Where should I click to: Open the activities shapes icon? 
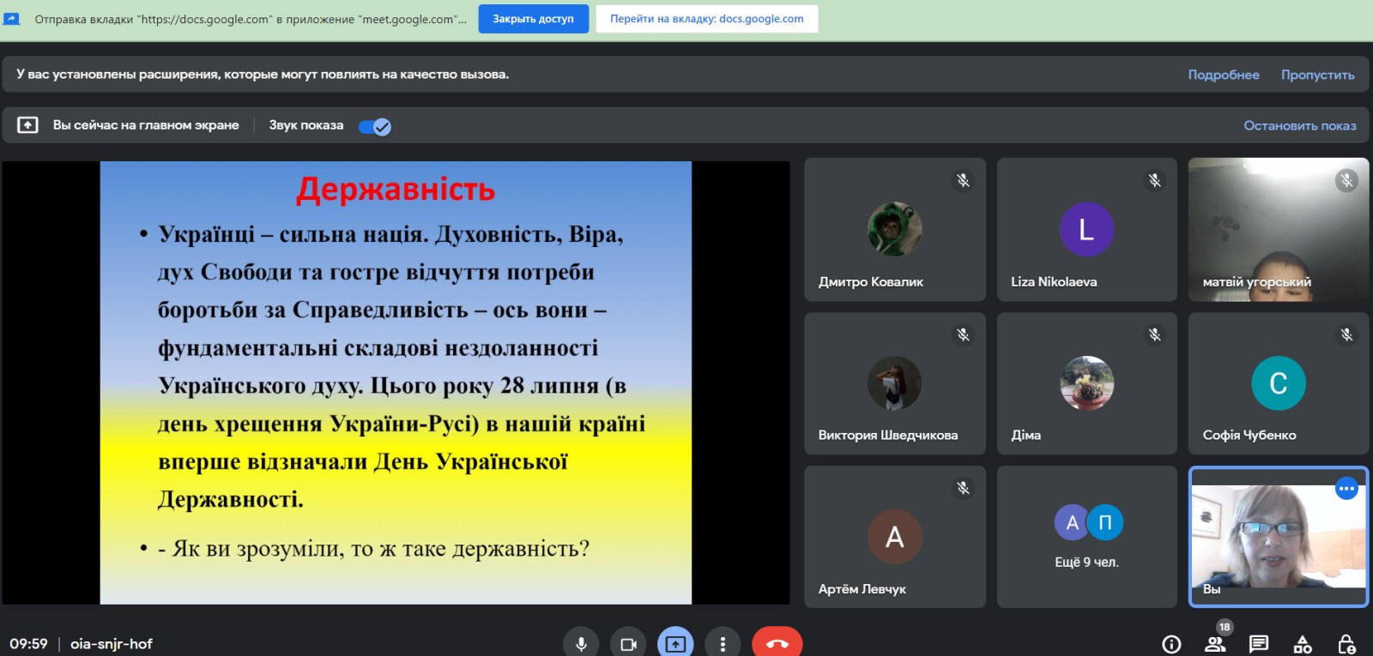click(x=1303, y=644)
